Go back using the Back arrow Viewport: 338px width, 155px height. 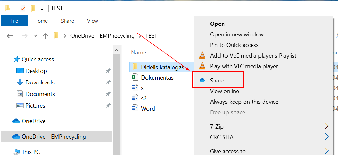[x=10, y=36]
